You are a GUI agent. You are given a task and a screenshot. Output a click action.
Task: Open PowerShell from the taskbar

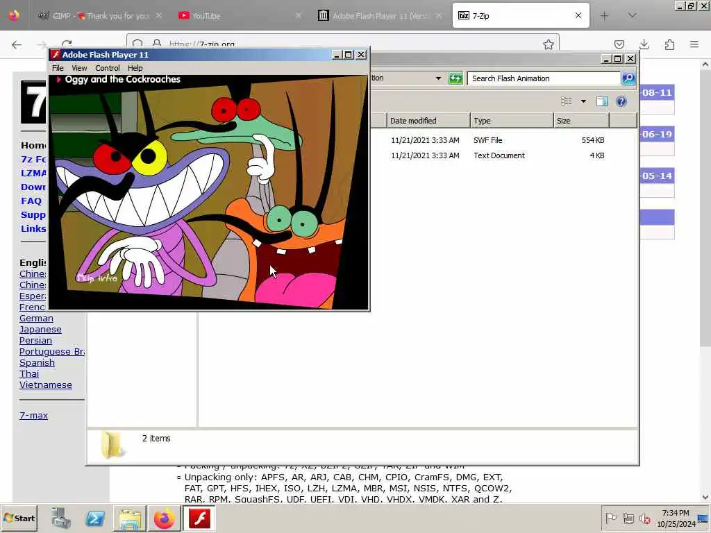point(94,518)
